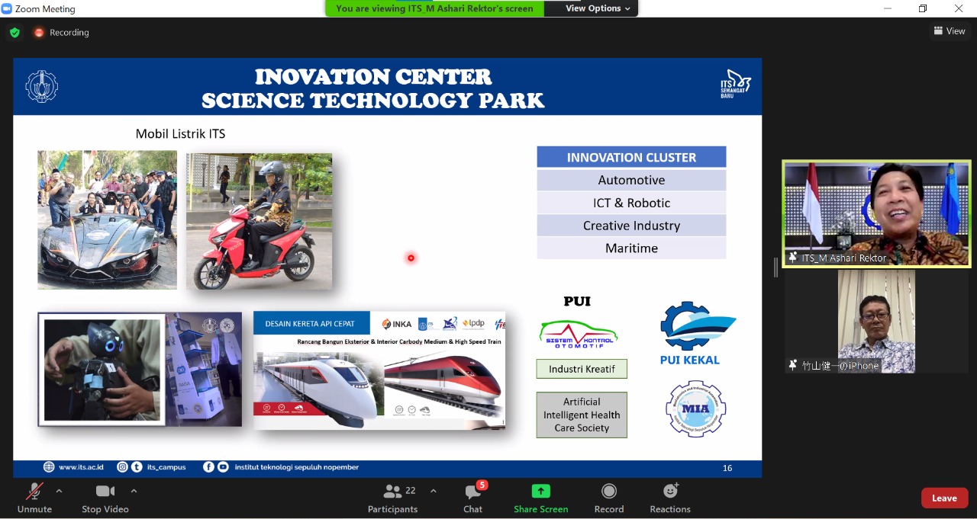Open the View Options dropdown
The image size is (977, 519).
[598, 8]
